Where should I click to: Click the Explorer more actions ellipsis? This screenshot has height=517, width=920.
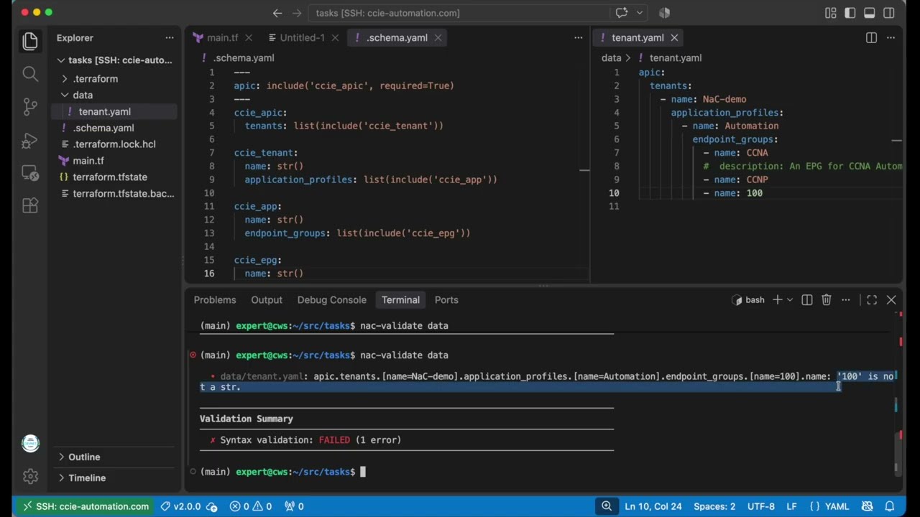pyautogui.click(x=170, y=37)
